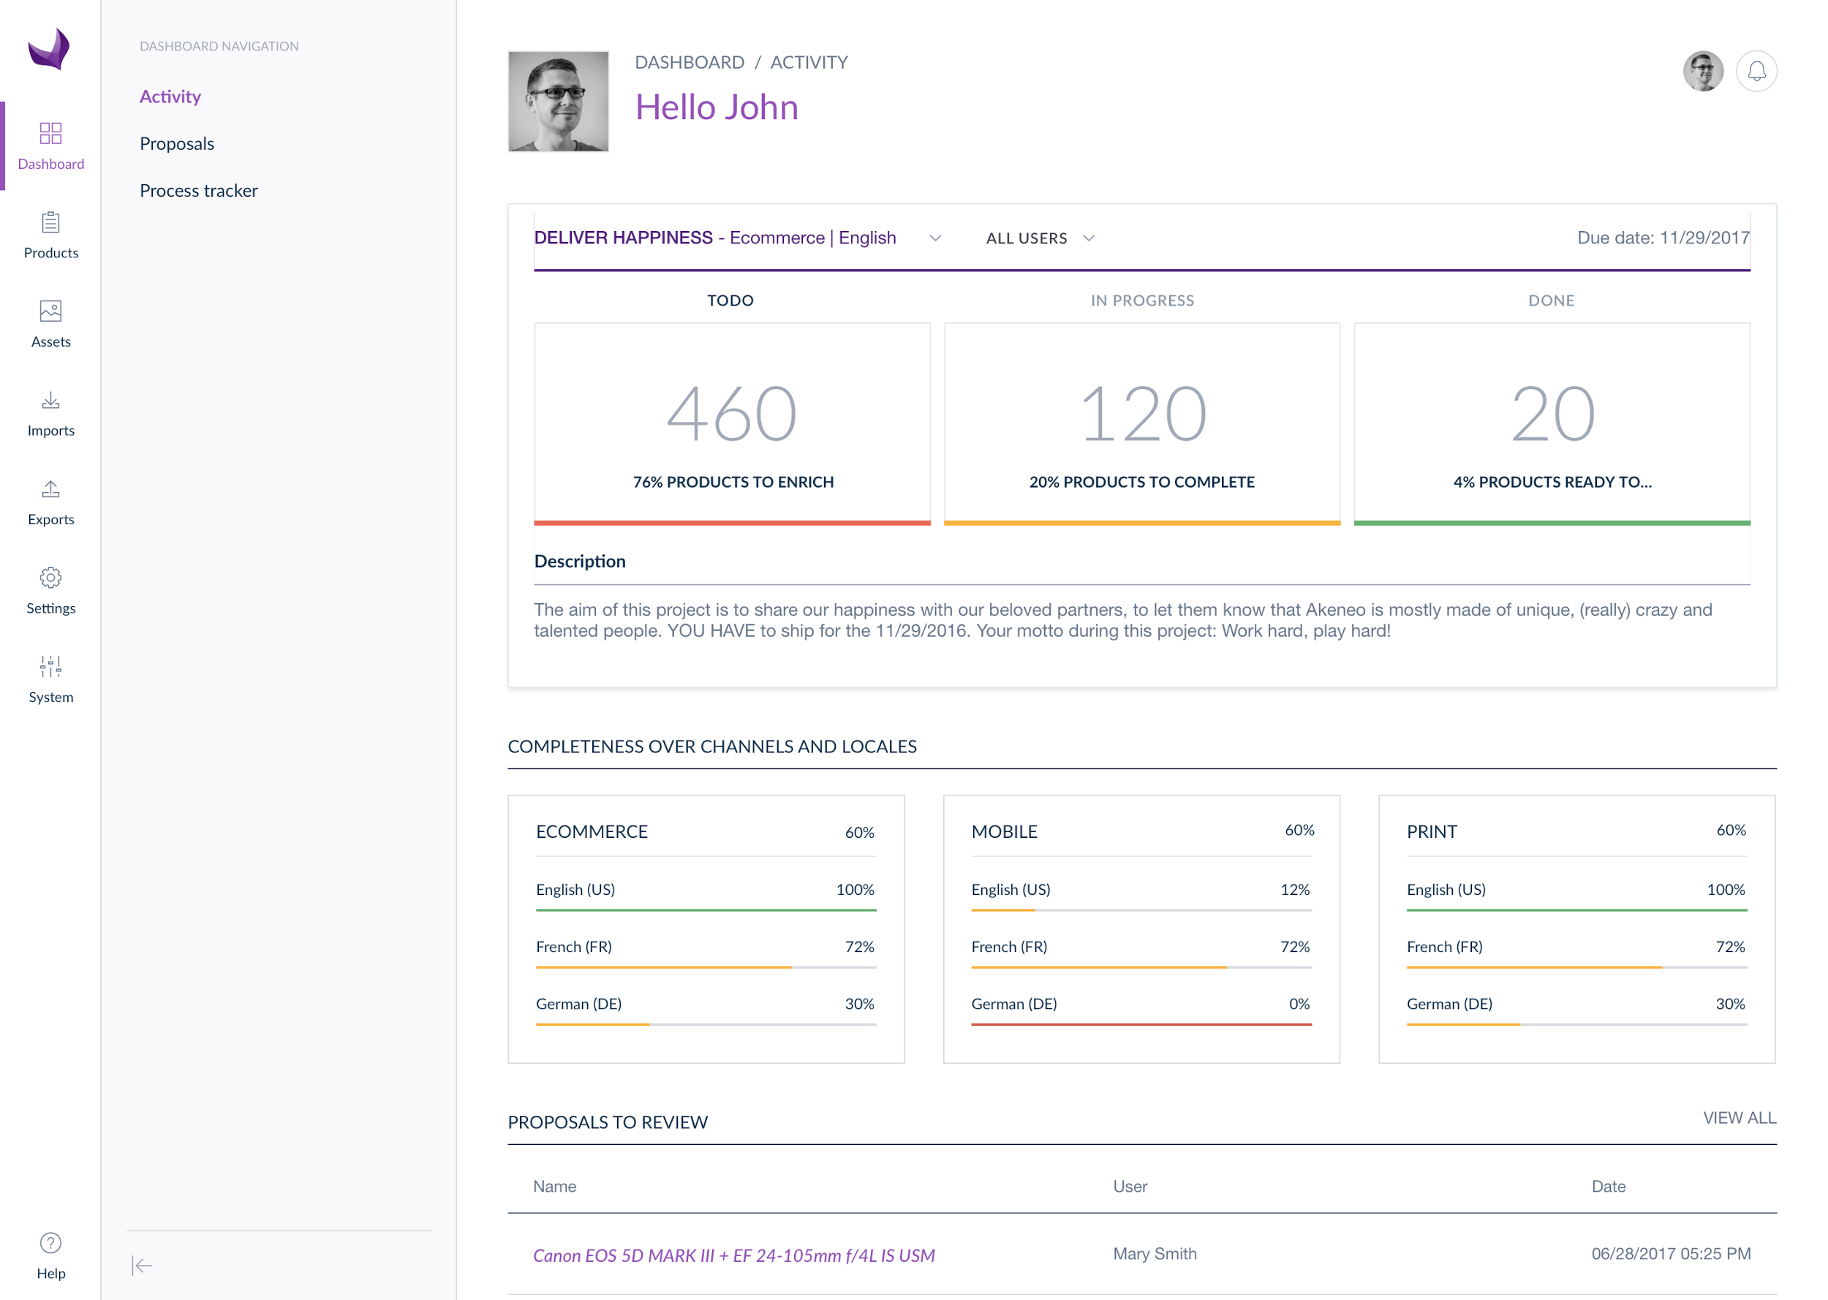
Task: Click the Ecommerce English (US) completeness bar
Action: click(706, 910)
